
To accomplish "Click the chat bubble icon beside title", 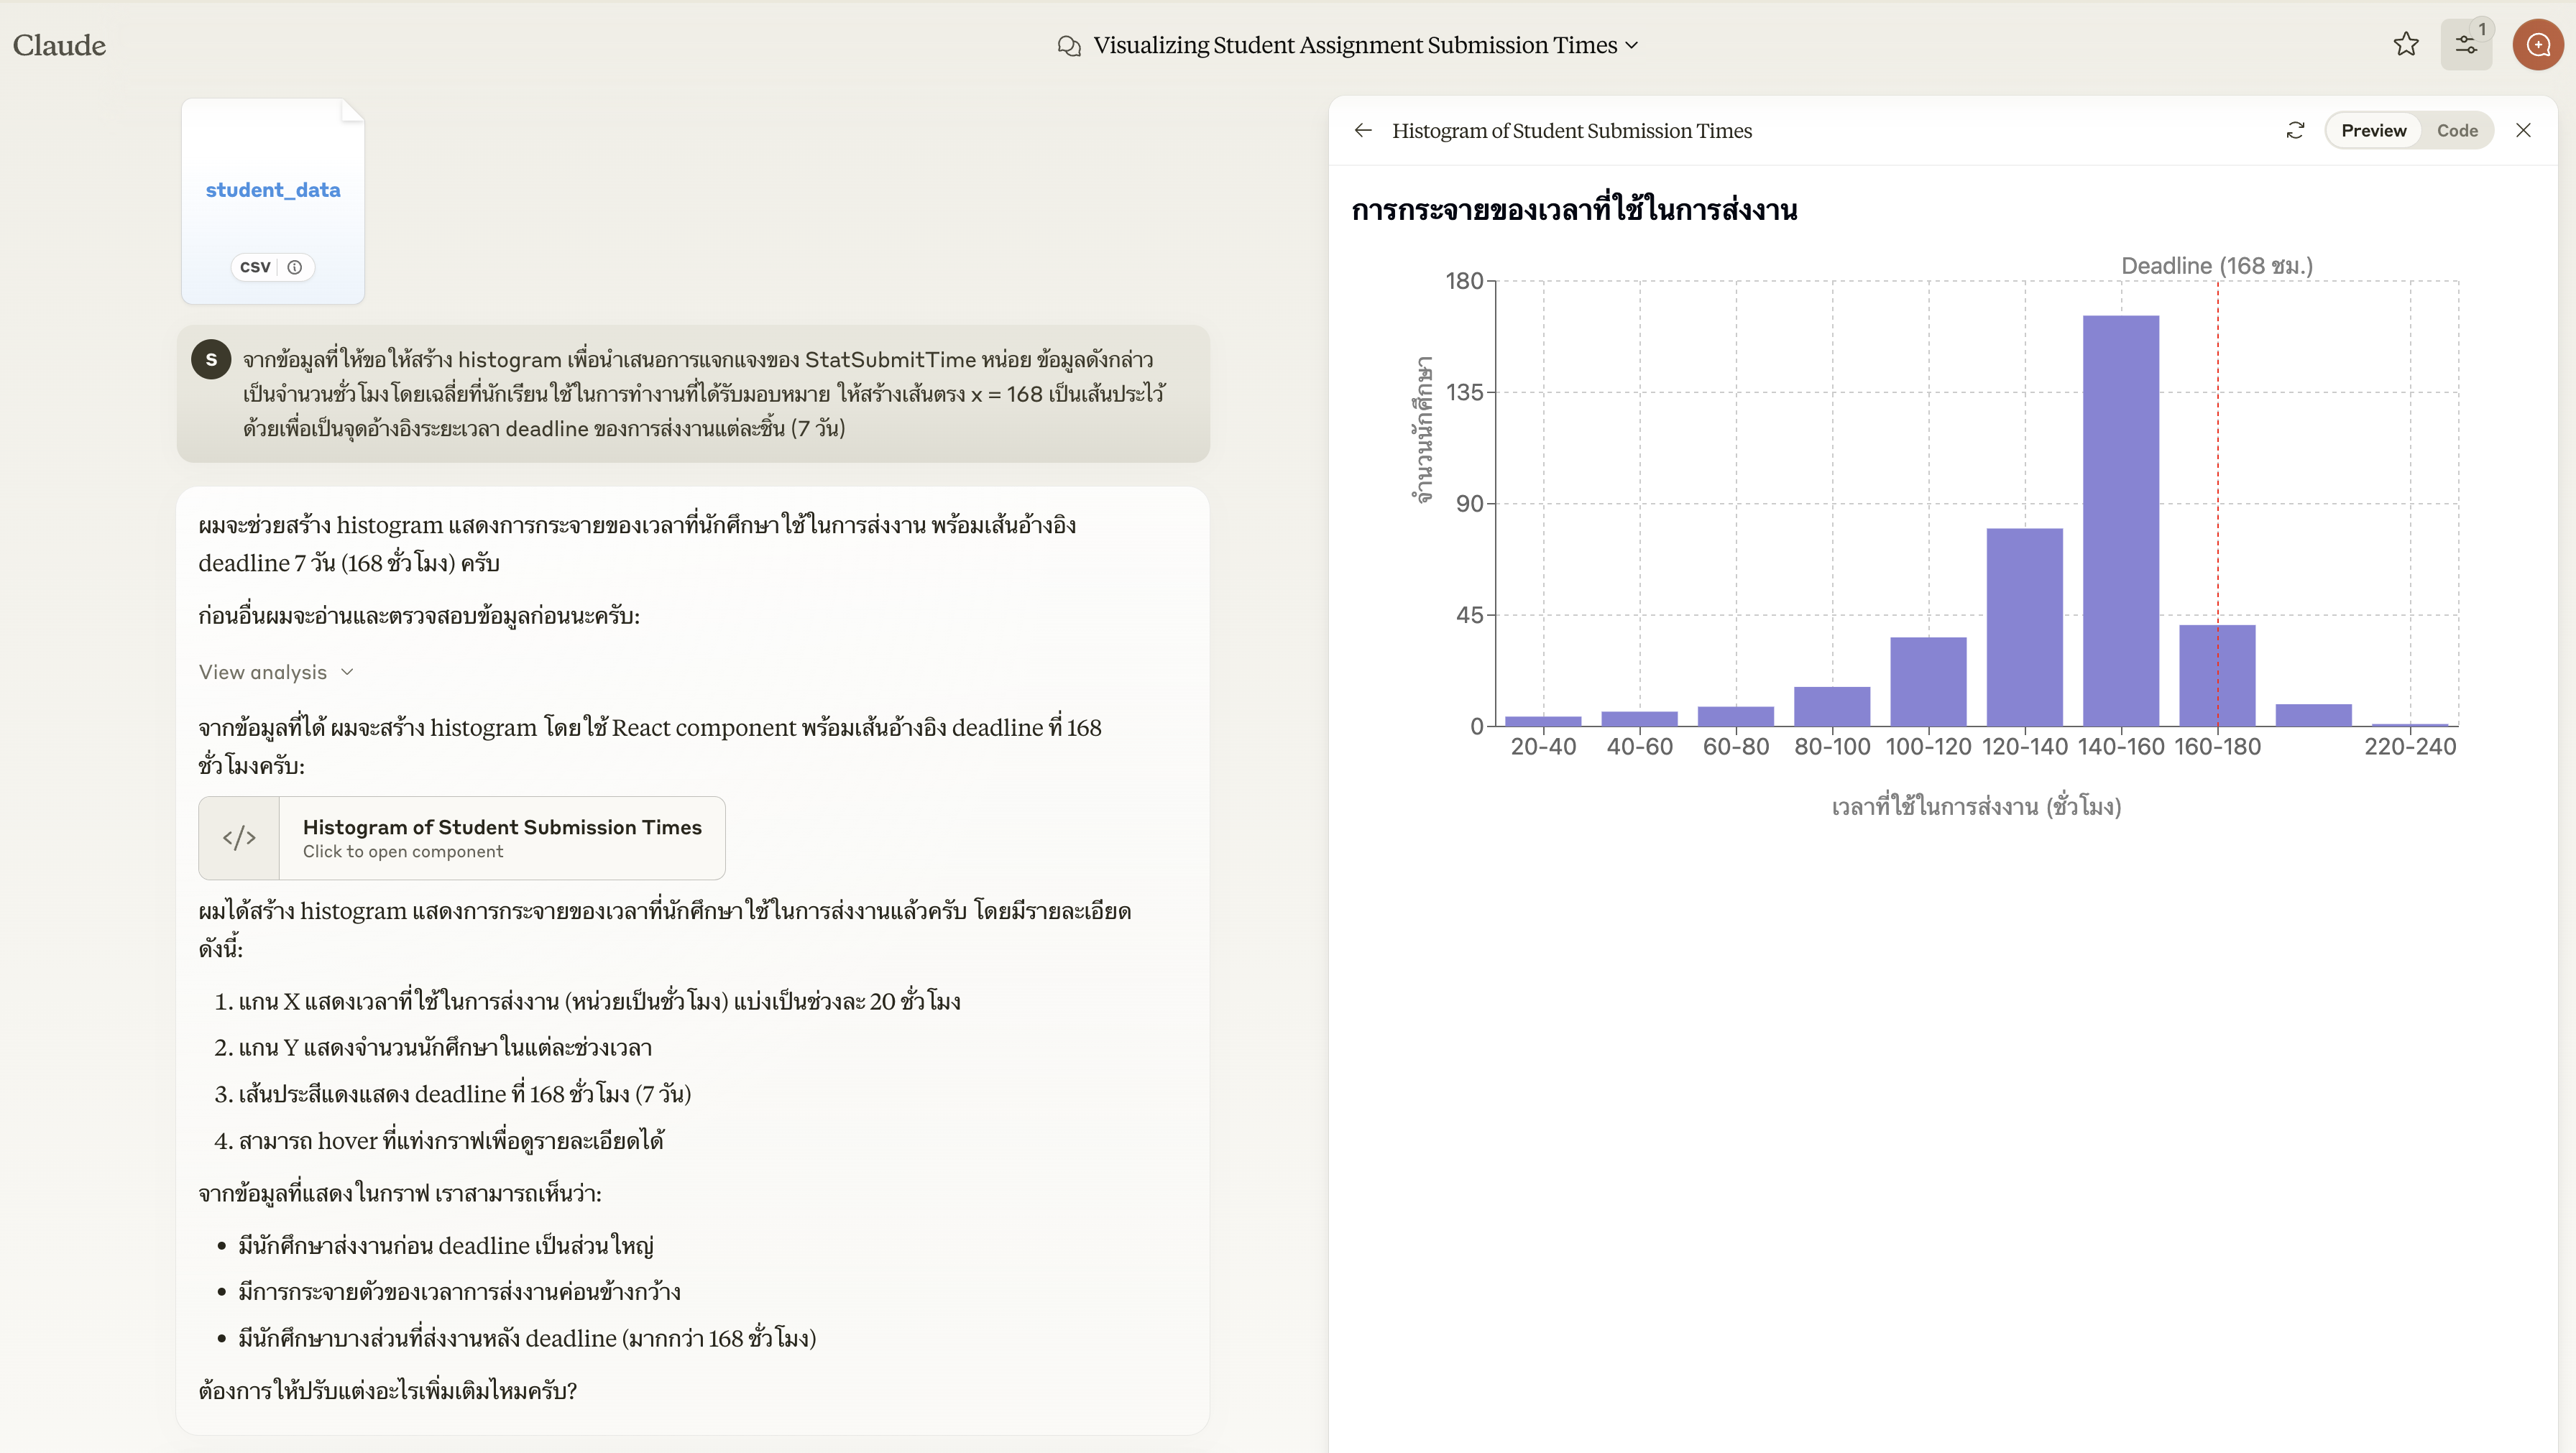I will point(1069,46).
